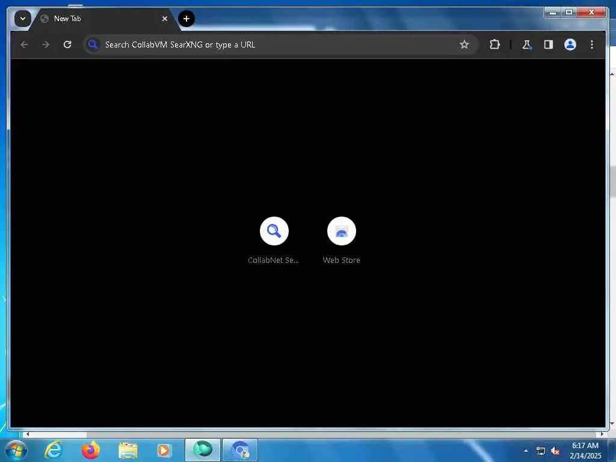Launch Firefox from taskbar

click(90, 450)
